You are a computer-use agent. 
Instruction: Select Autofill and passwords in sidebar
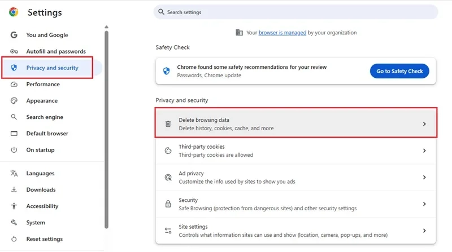click(x=55, y=51)
